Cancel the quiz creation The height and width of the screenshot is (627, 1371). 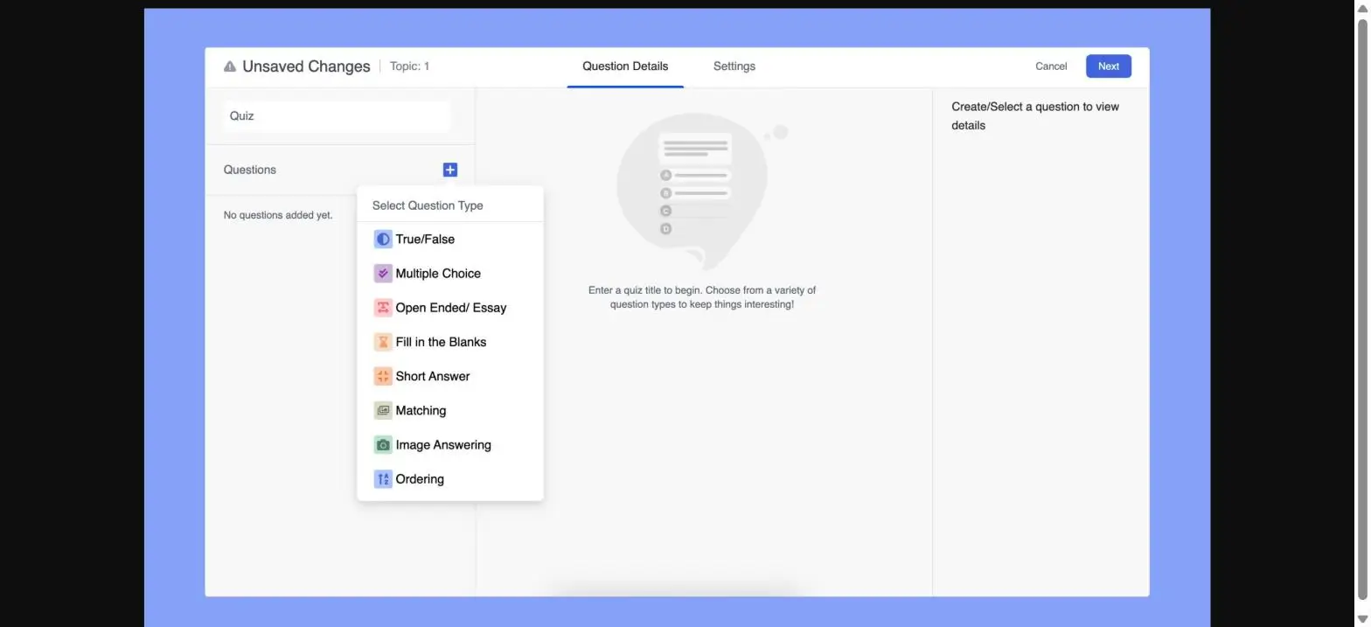pyautogui.click(x=1051, y=66)
